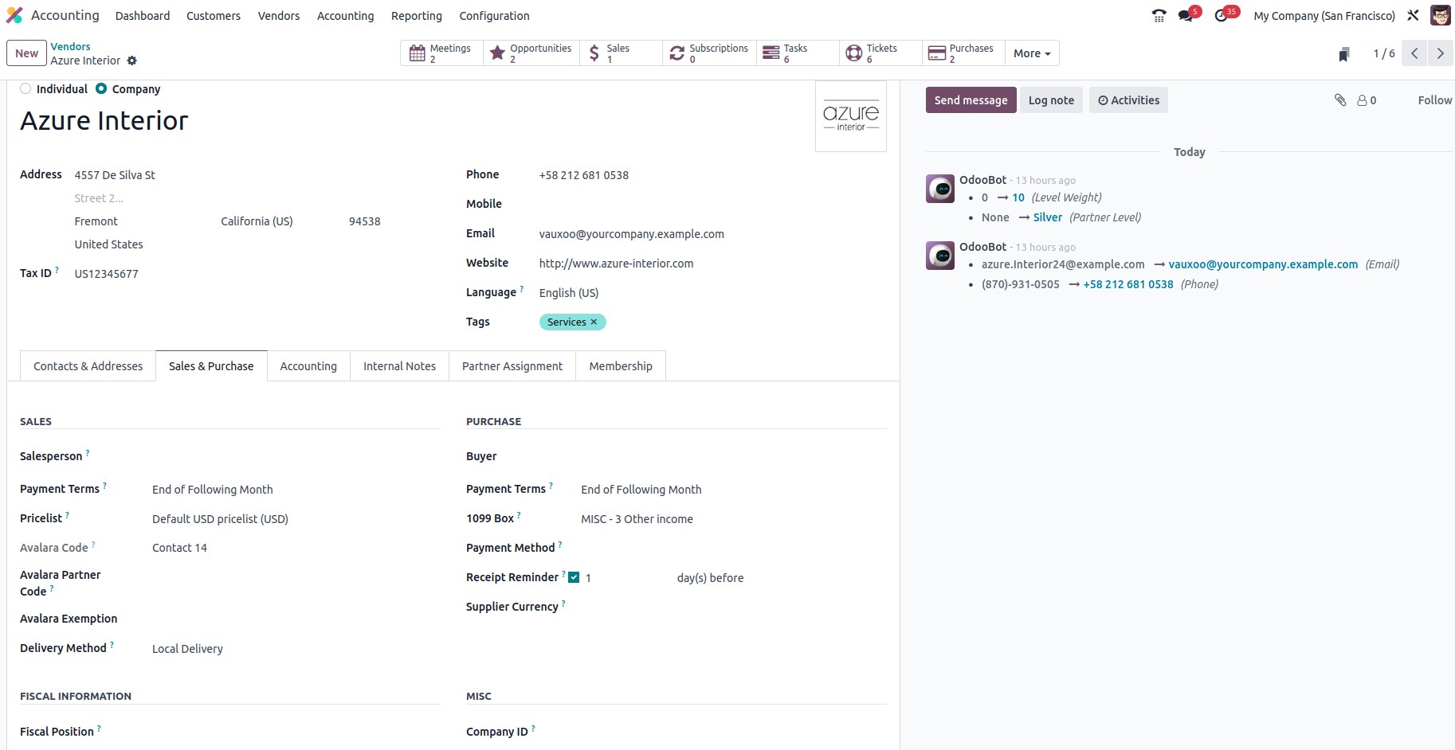Click the Follow button
Viewport: 1455px width, 750px height.
click(1434, 100)
